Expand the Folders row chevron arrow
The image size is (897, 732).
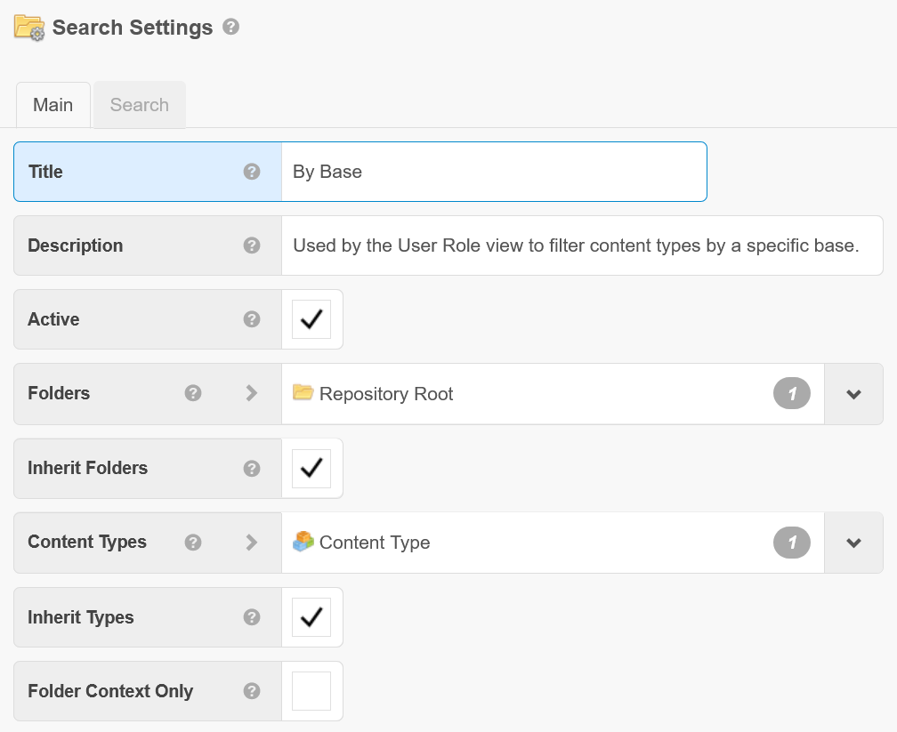click(251, 393)
